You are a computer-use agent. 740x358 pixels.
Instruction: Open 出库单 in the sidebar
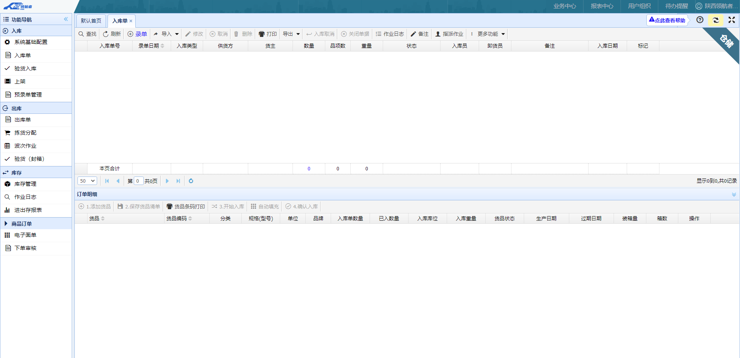tap(36, 120)
